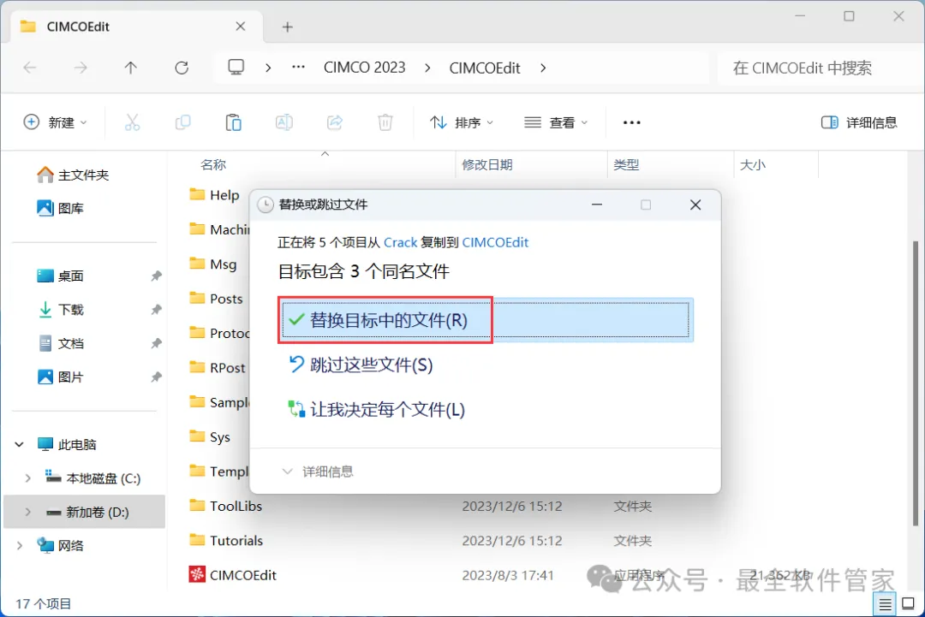Open 桌面 in quick access
The width and height of the screenshot is (925, 617).
60,276
